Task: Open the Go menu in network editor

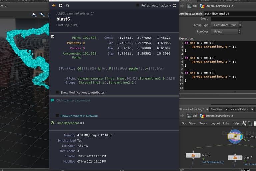Action: (x=184, y=123)
